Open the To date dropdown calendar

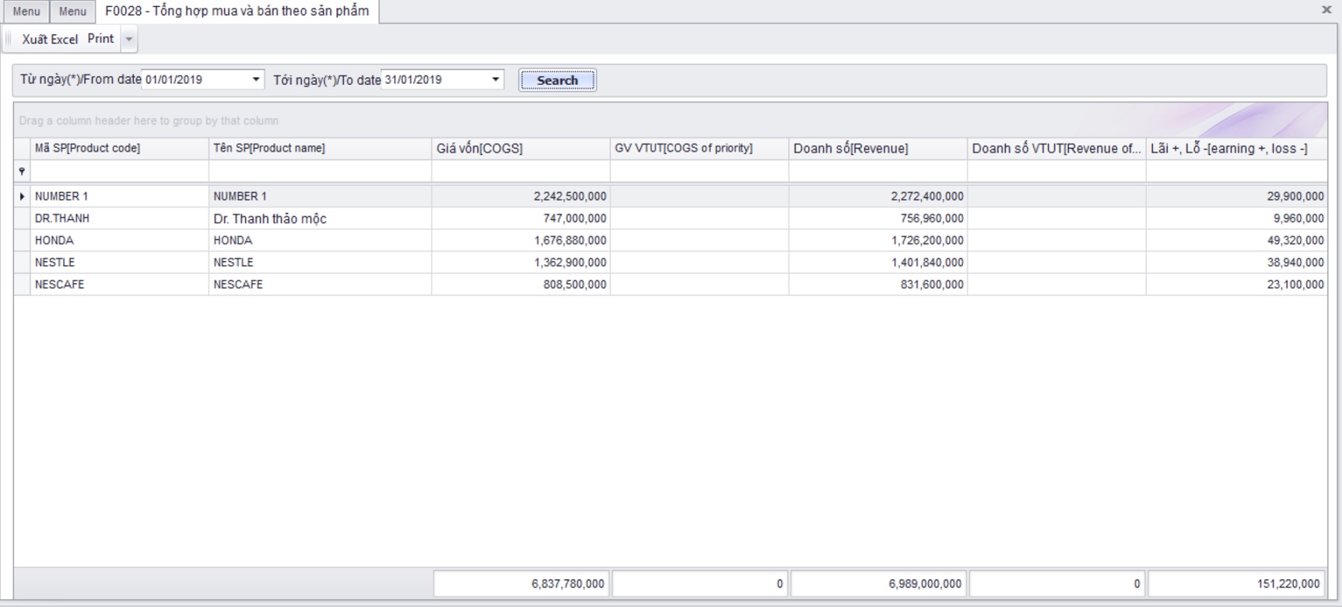pos(495,79)
